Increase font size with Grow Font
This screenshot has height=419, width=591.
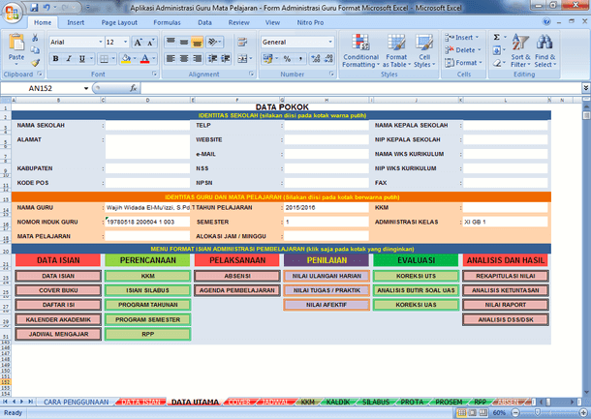(138, 43)
